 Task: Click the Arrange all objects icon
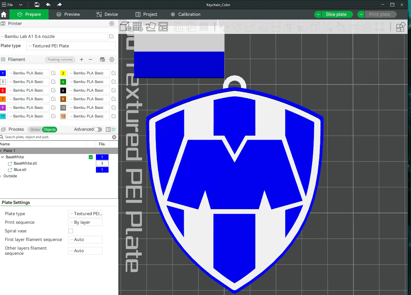tap(163, 27)
